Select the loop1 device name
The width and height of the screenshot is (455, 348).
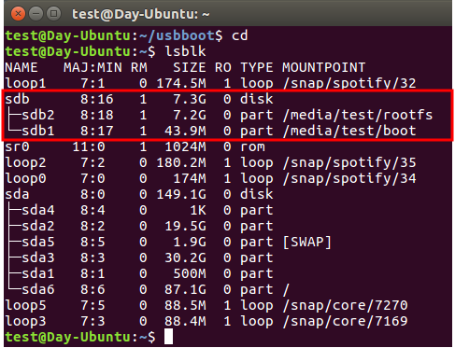[x=25, y=83]
